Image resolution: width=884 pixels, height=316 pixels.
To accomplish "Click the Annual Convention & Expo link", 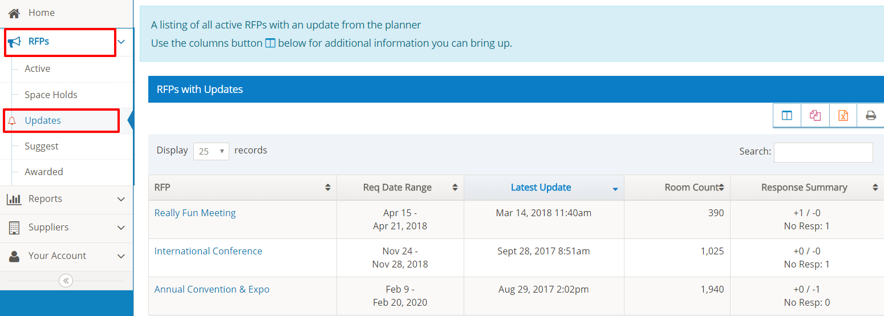I will pos(212,289).
